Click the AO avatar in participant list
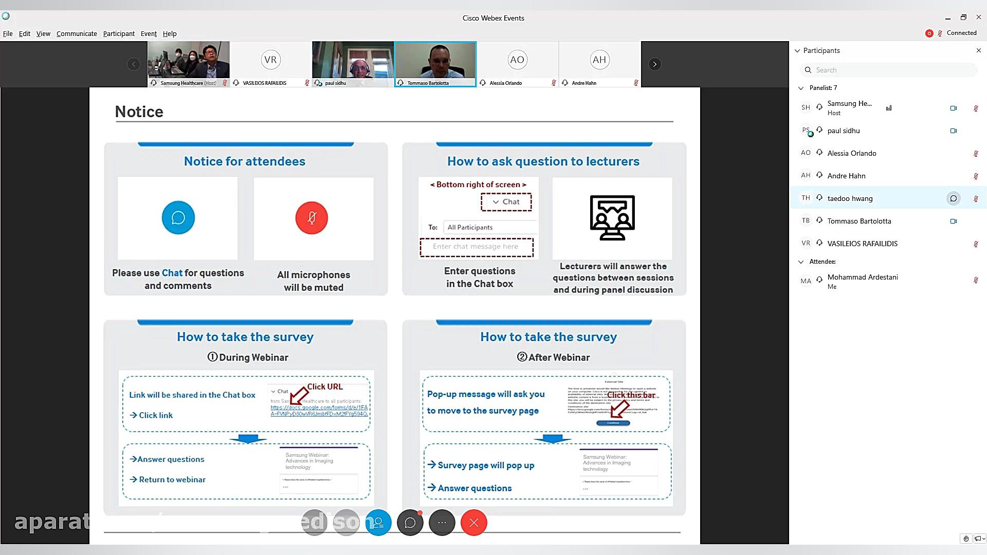 (806, 153)
